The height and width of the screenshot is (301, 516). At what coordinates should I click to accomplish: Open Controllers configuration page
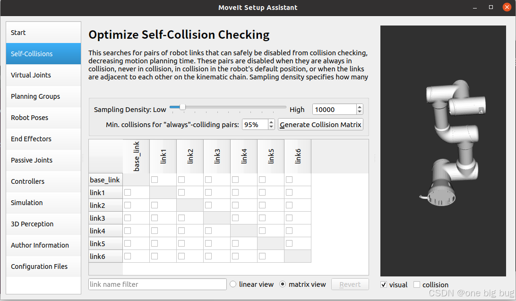[x=43, y=181]
